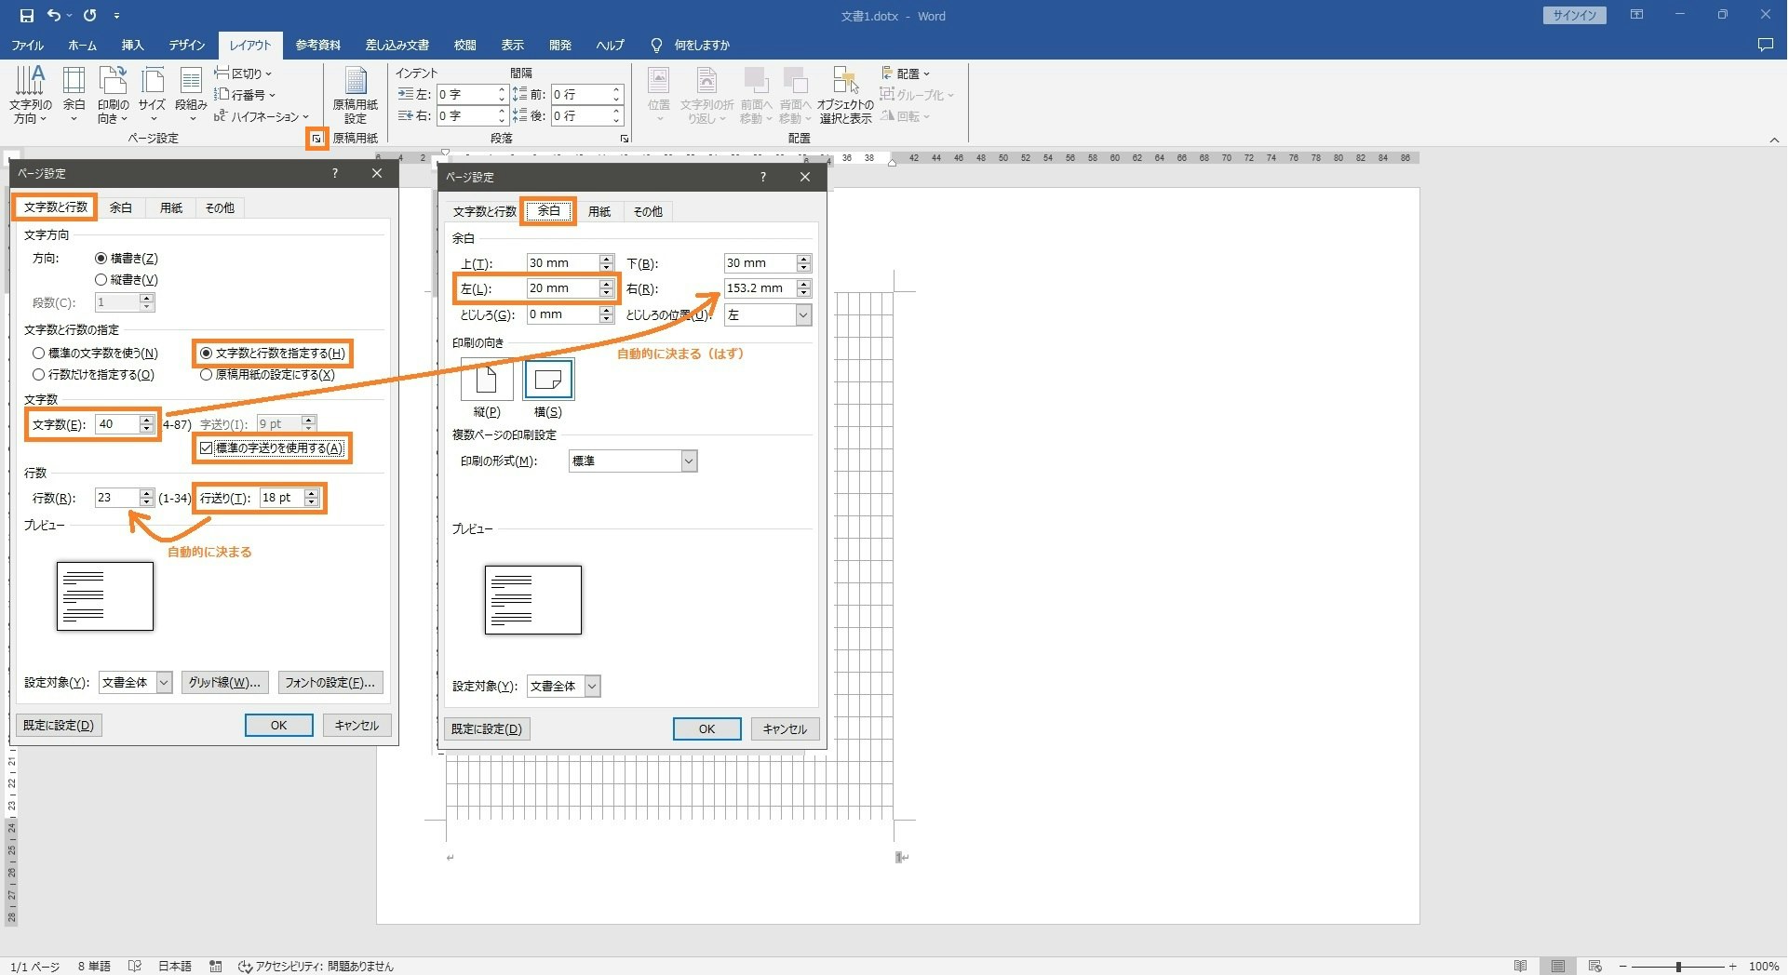
Task: Adjust the zoom slider in status bar
Action: [1678, 967]
